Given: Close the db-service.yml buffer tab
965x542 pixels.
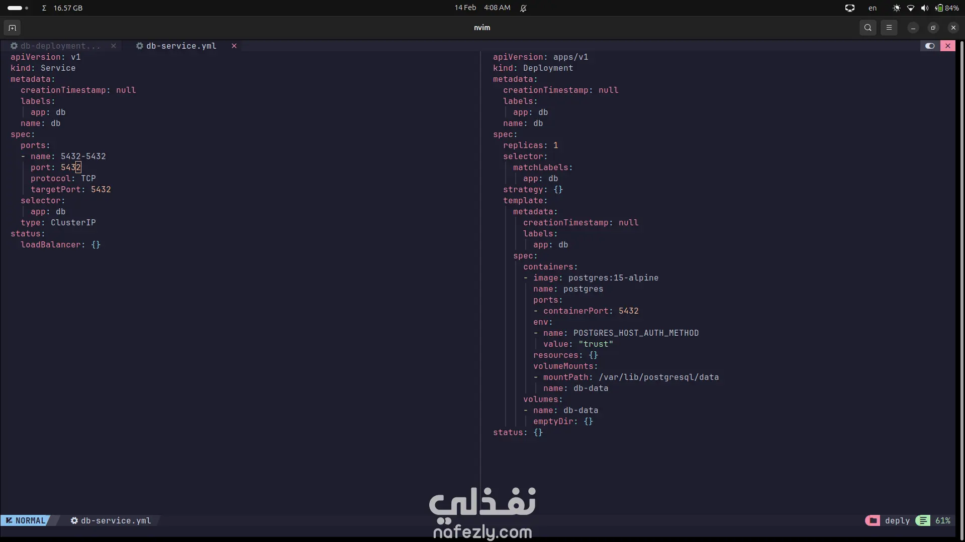Looking at the screenshot, I should pos(234,46).
